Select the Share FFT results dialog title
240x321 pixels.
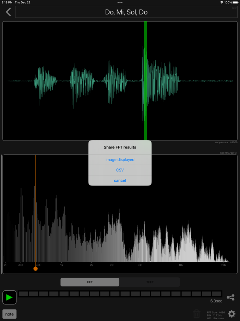pyautogui.click(x=120, y=147)
